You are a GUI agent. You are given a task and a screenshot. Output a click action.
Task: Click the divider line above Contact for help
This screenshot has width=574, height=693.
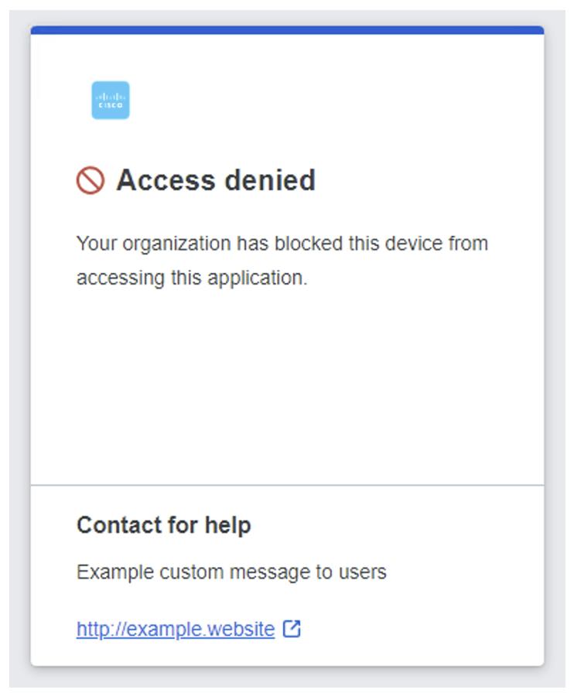tap(287, 483)
